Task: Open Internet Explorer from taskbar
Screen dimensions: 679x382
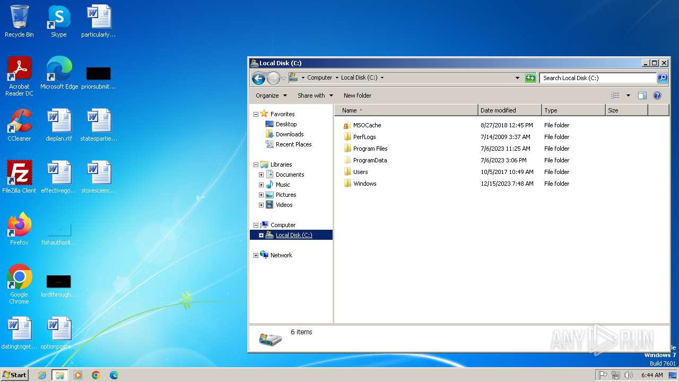Action: [42, 375]
